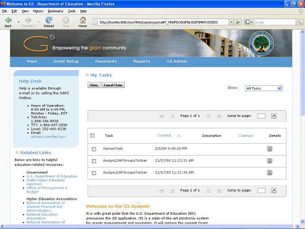Screen dimensions: 305x229
Task: Open details icon for the 11:23:31 AM task
Action: coord(269,161)
